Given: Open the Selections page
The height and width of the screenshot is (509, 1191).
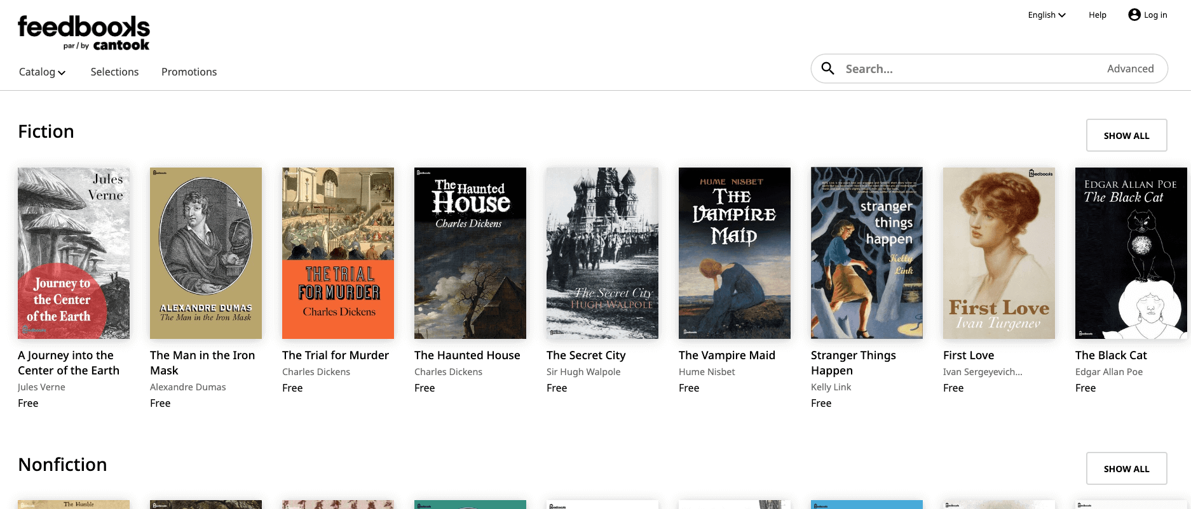Looking at the screenshot, I should coord(114,72).
